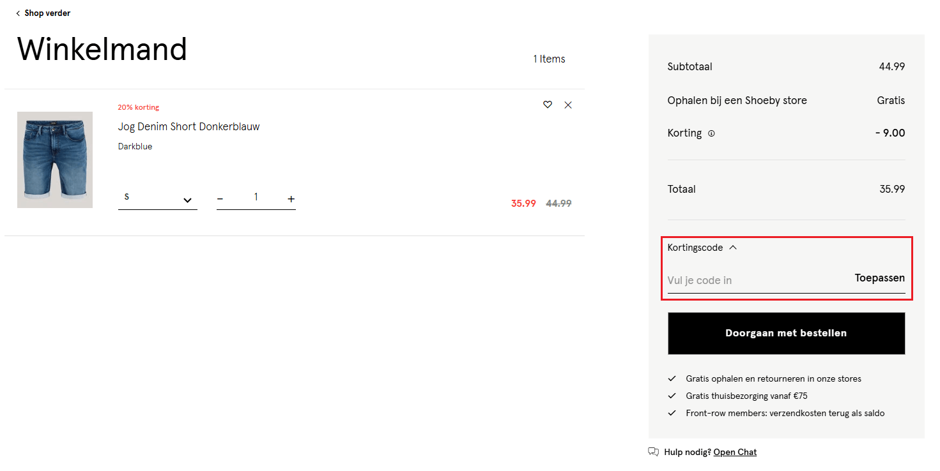Open the Jog Denim Short Donkerblauw product title
The image size is (940, 471).
coord(189,126)
